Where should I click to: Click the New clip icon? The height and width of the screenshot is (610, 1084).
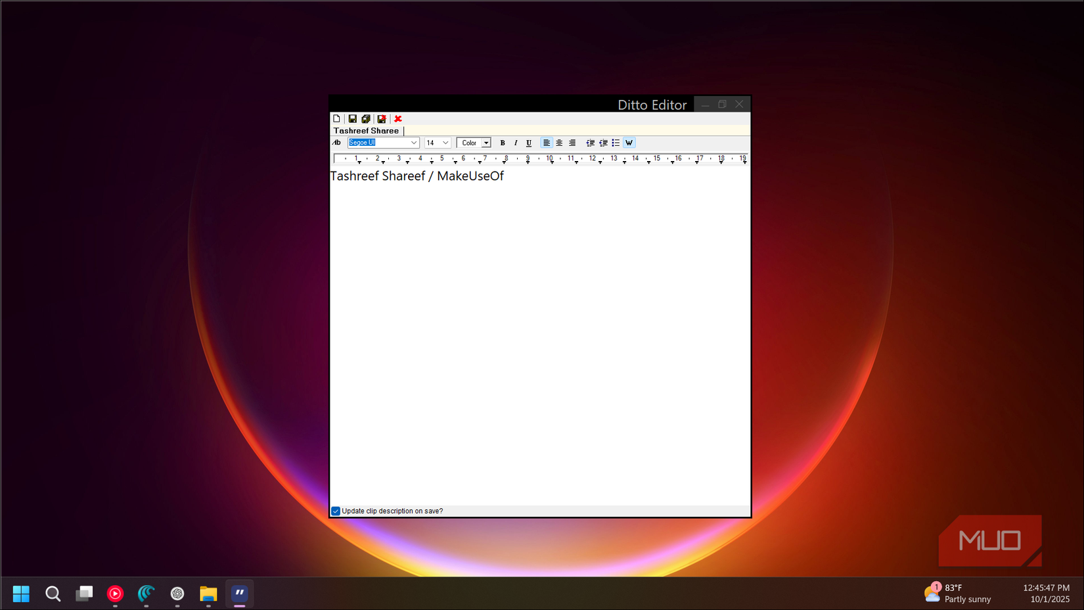tap(337, 119)
